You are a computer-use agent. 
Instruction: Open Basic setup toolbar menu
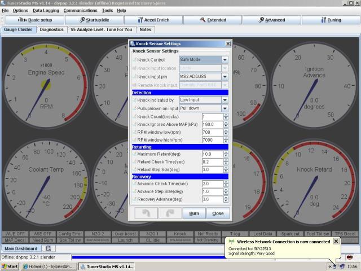(x=33, y=20)
